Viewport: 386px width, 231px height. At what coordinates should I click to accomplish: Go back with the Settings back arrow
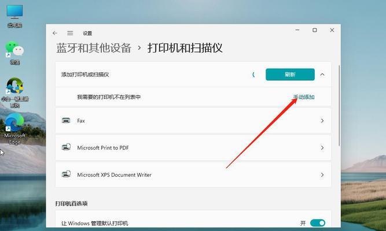click(x=55, y=33)
